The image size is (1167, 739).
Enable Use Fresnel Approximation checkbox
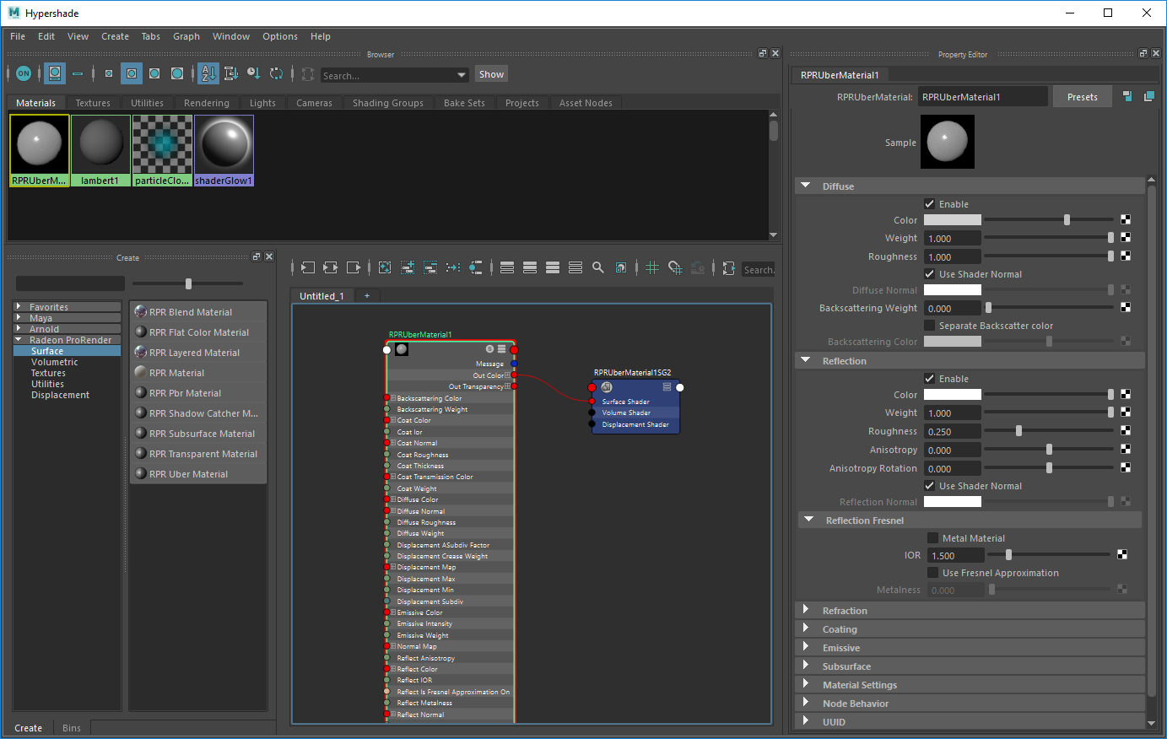tap(932, 573)
